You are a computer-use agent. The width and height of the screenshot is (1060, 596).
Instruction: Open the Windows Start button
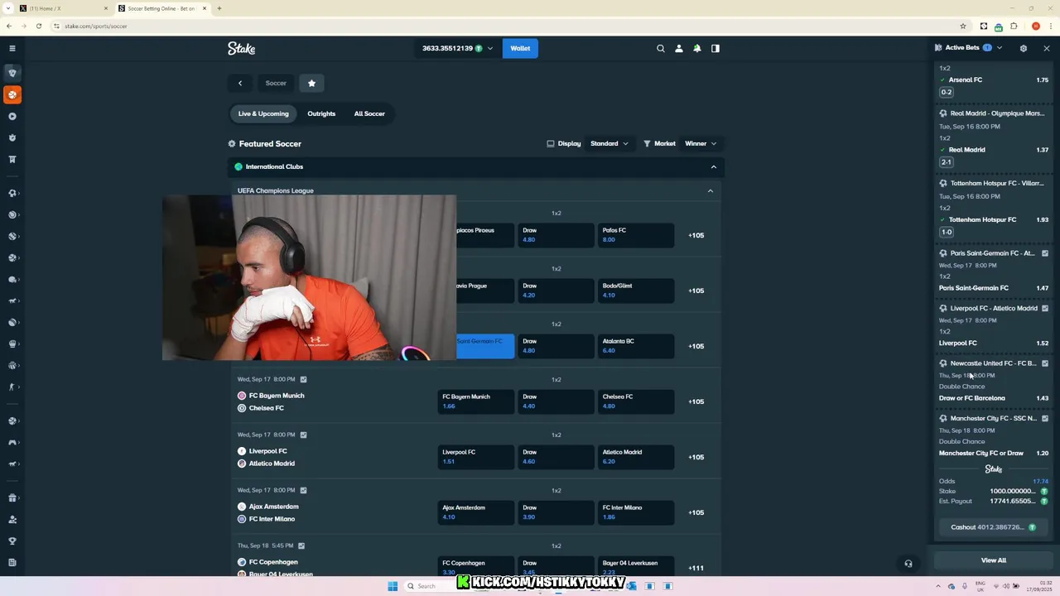tap(393, 586)
